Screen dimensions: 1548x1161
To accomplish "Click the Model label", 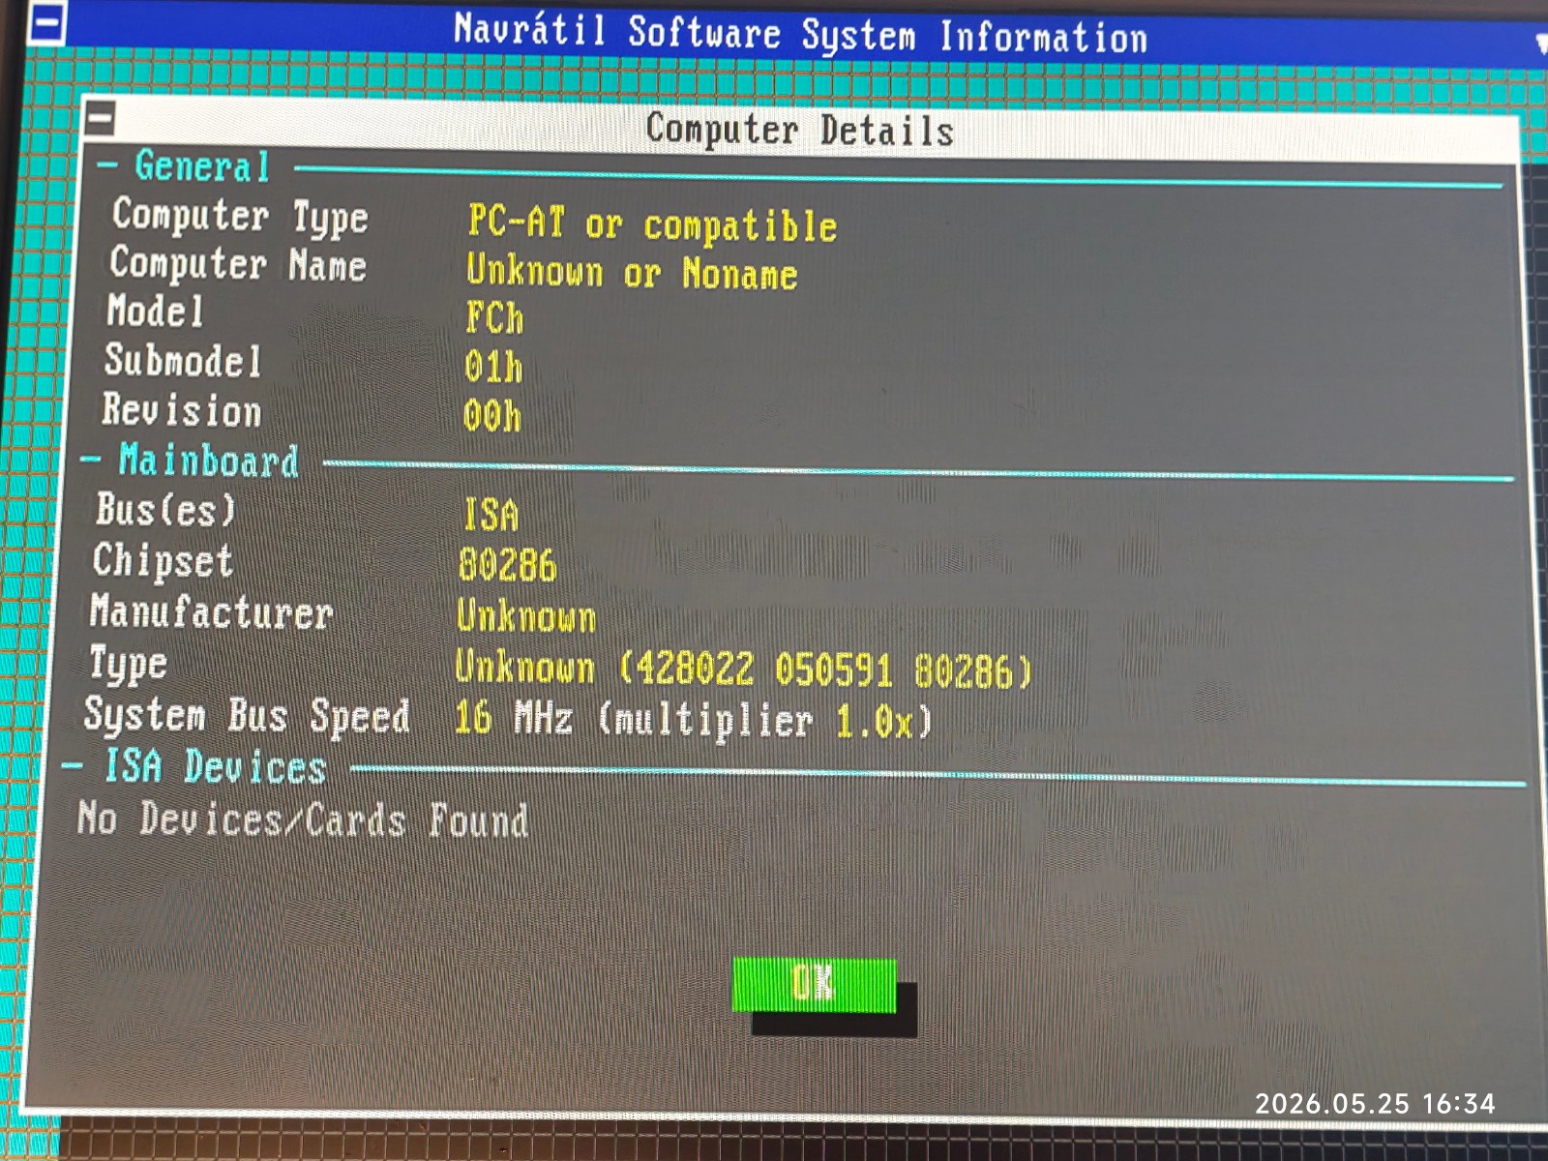I will tap(155, 312).
